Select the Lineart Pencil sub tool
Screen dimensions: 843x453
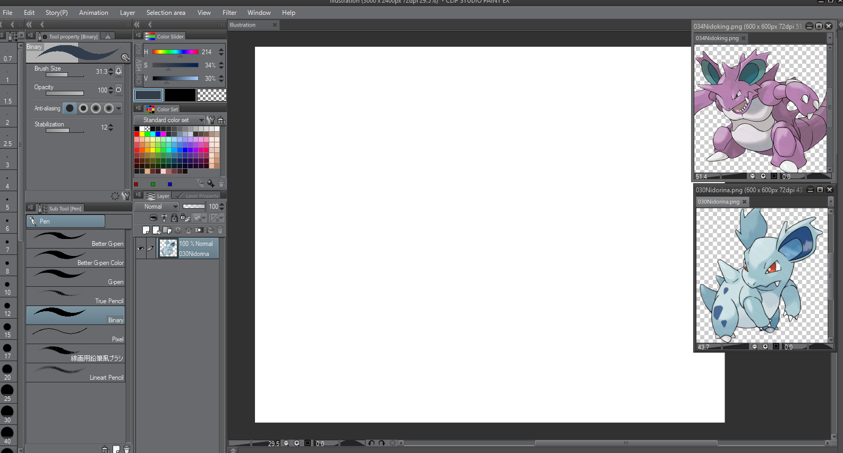[x=75, y=373]
